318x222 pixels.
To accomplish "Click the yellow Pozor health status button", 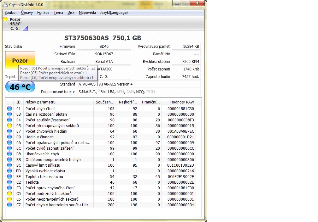I will 20,60.
